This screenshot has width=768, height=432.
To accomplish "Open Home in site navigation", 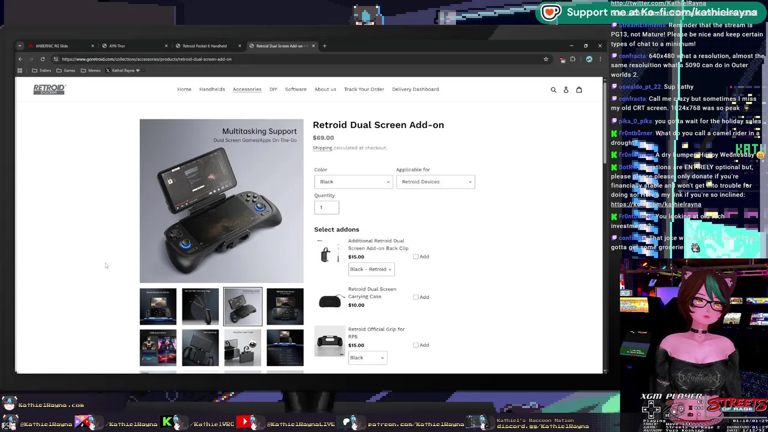I will point(184,89).
